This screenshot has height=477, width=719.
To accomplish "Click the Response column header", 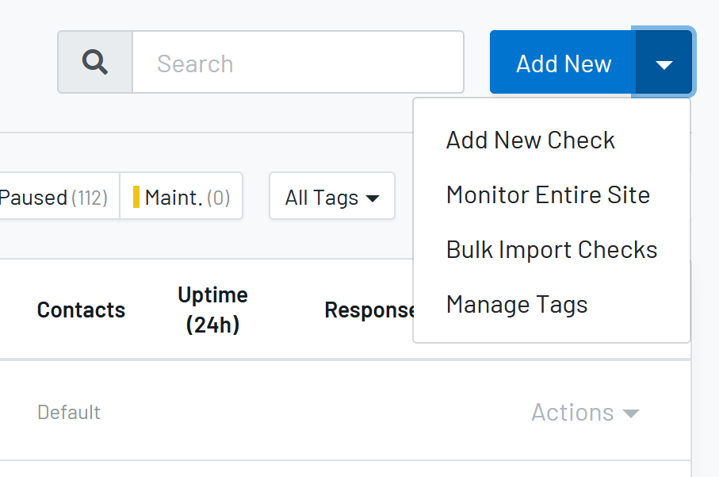I will pyautogui.click(x=369, y=310).
